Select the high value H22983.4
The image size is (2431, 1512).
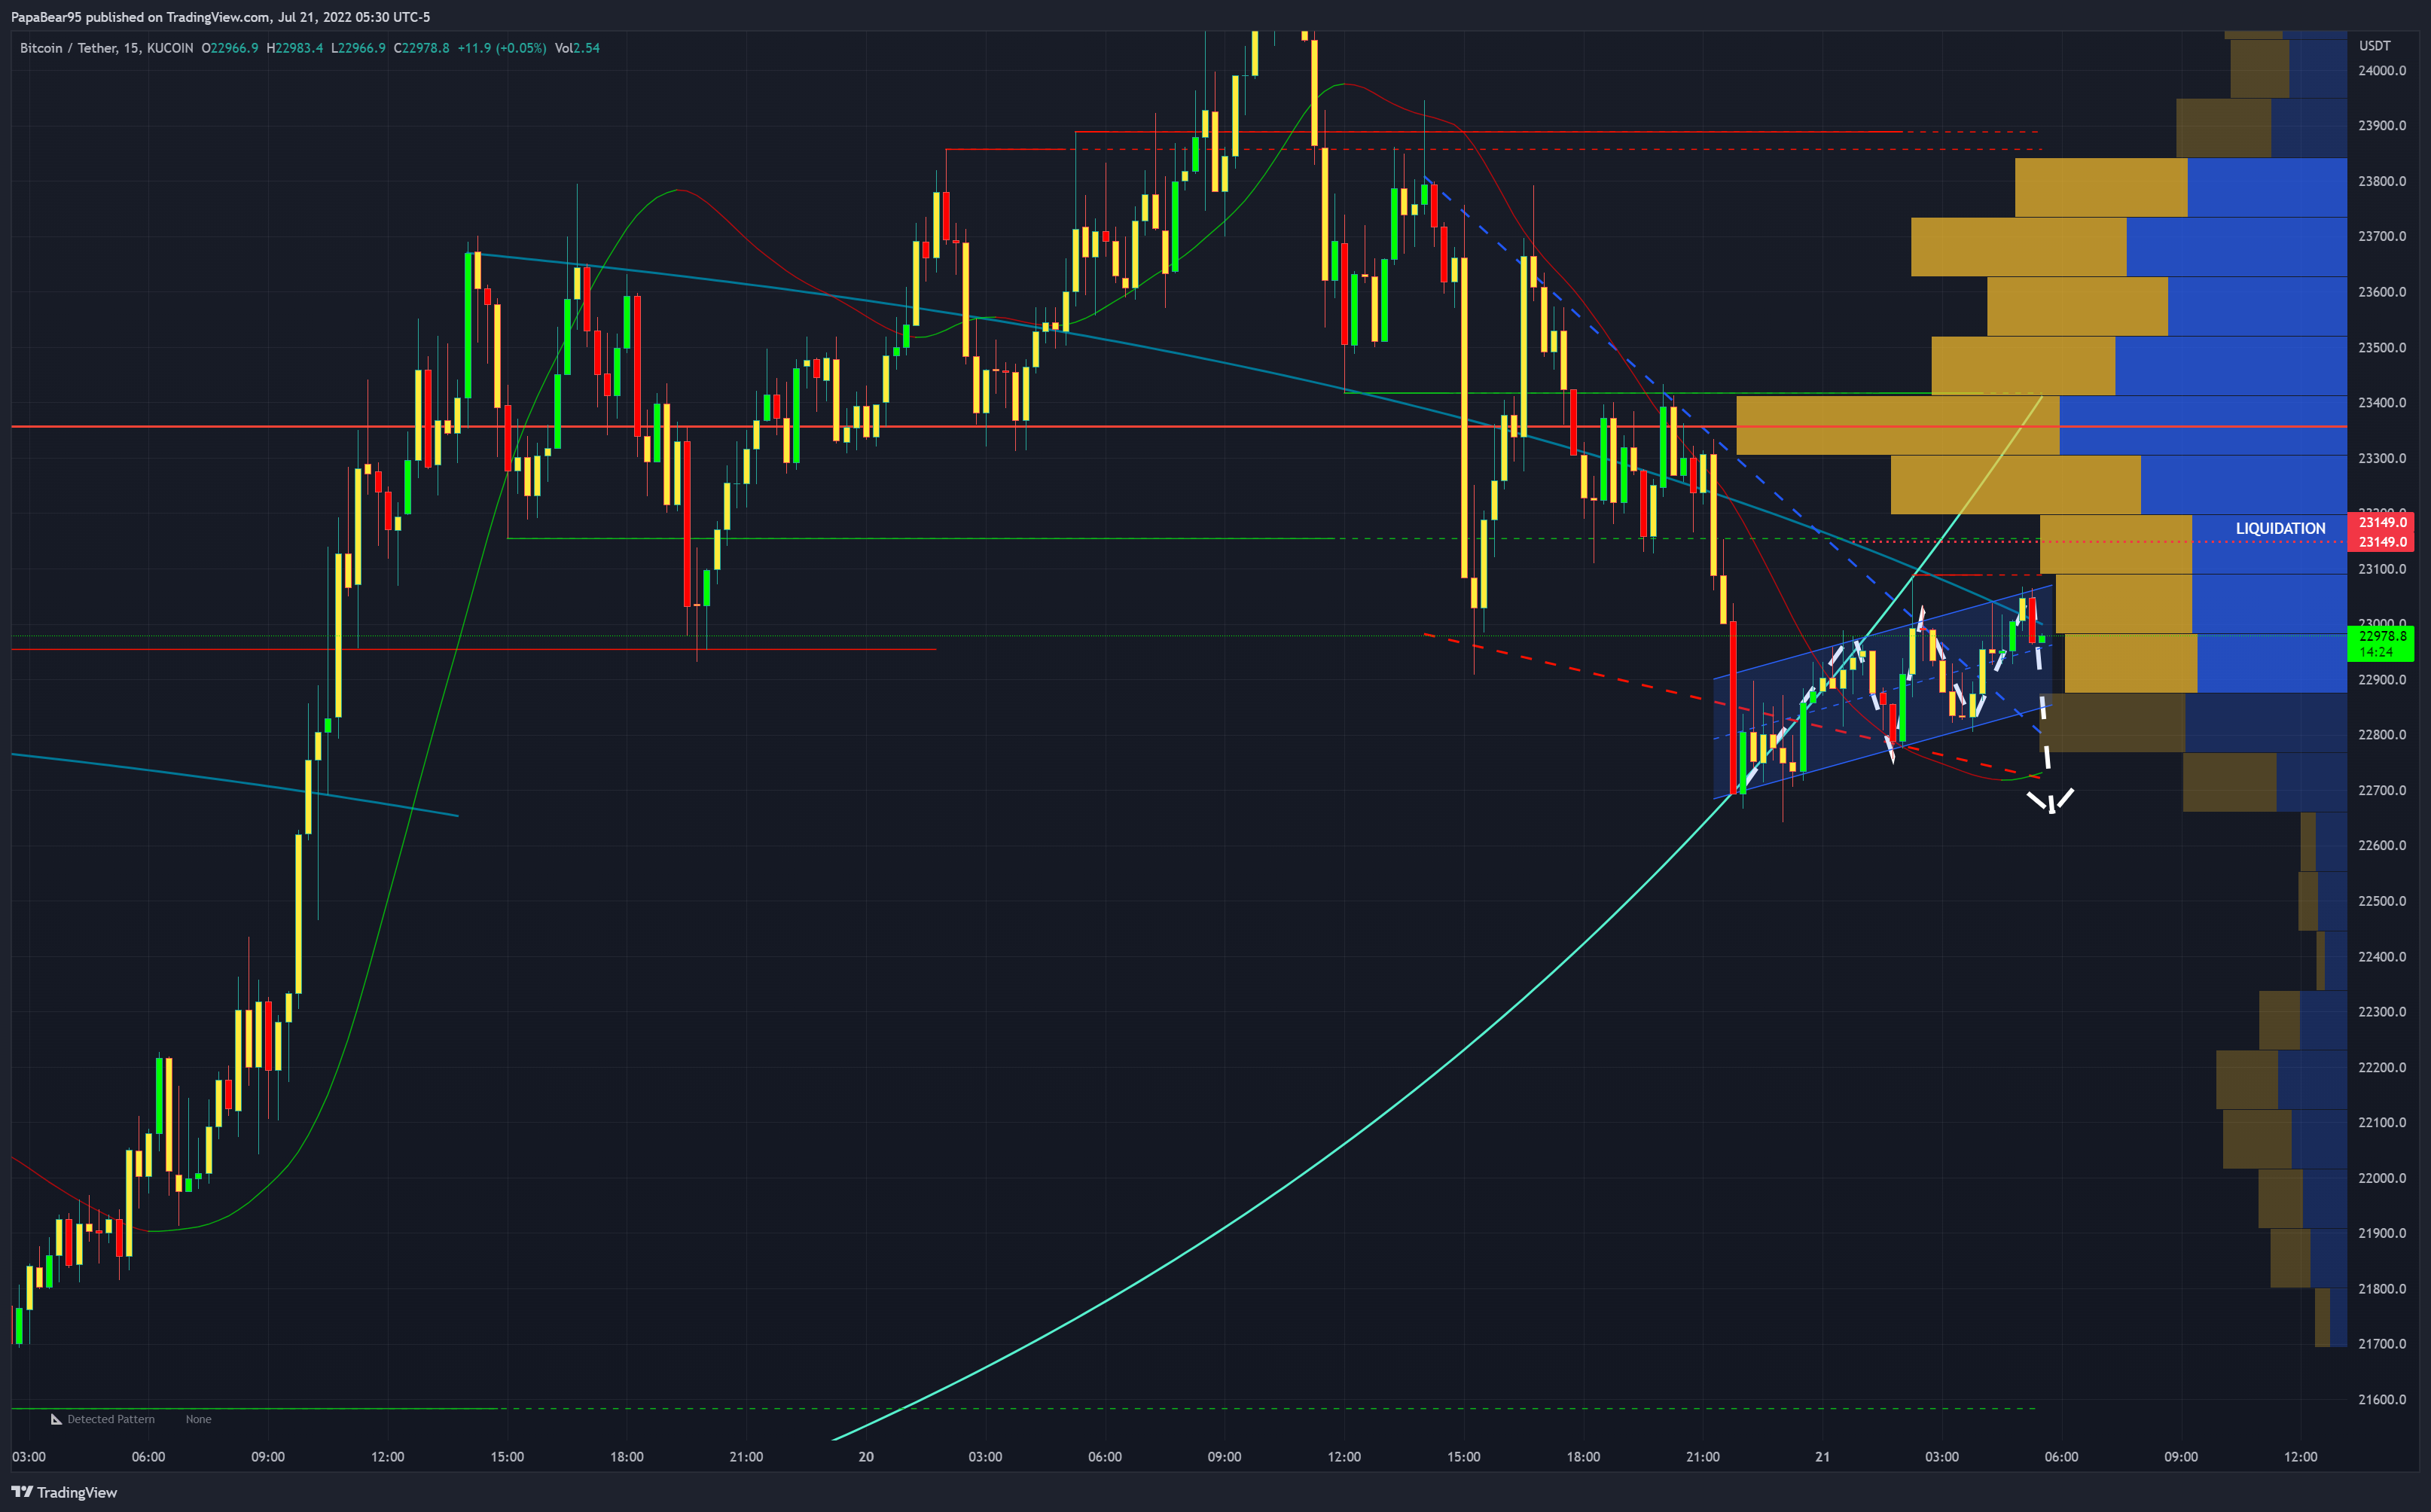[x=295, y=48]
